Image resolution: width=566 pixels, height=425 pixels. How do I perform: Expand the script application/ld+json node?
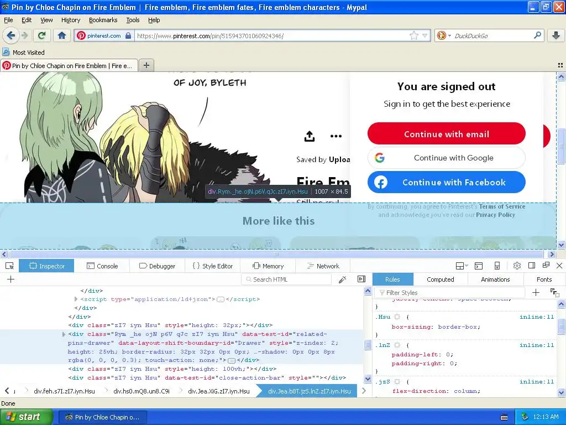pyautogui.click(x=76, y=299)
